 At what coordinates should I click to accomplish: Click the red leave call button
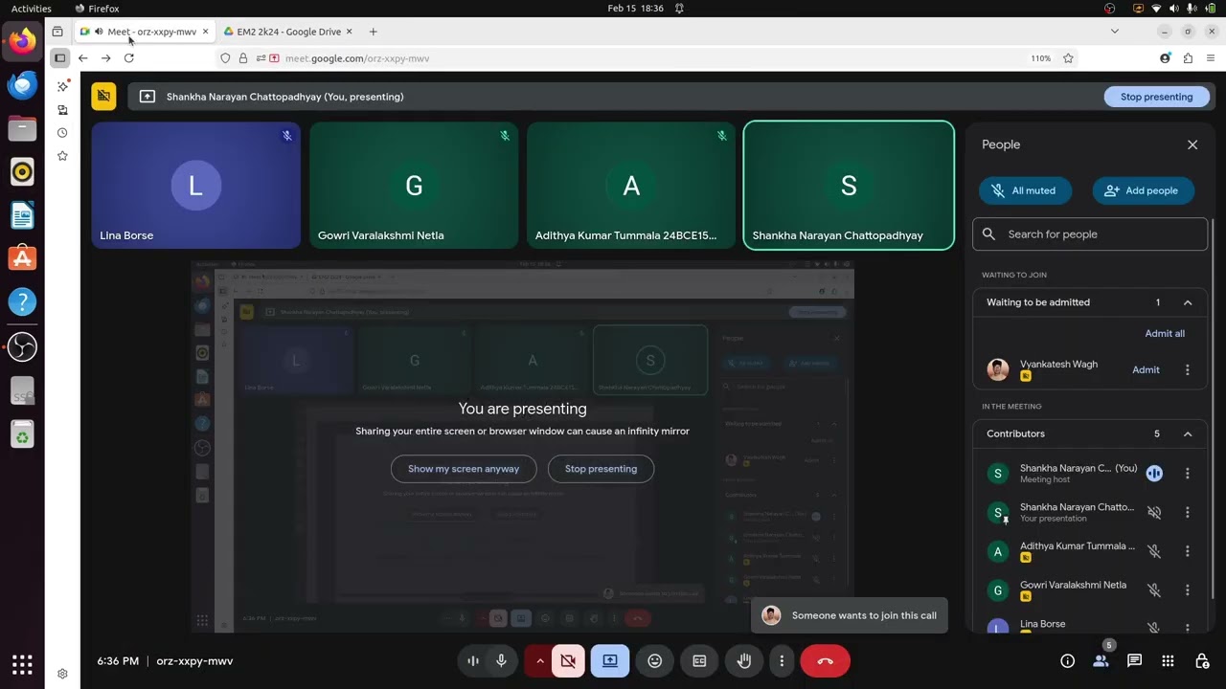coord(825,661)
